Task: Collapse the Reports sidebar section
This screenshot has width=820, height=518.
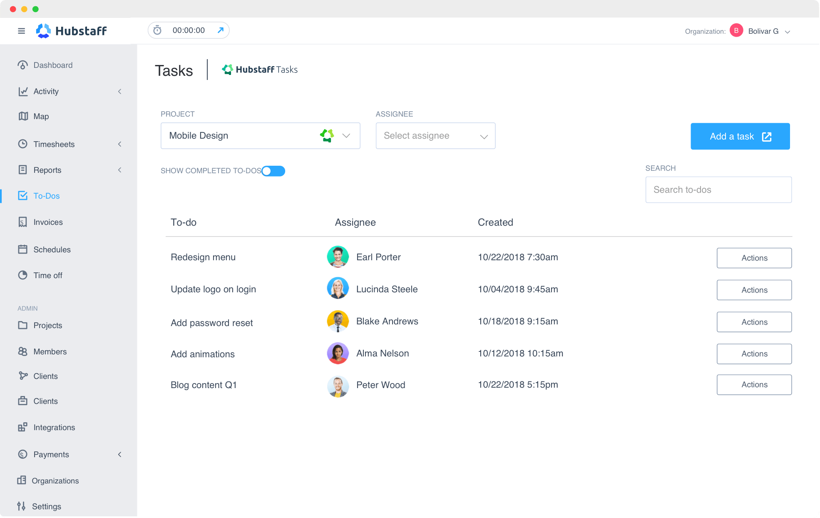Action: click(x=120, y=170)
